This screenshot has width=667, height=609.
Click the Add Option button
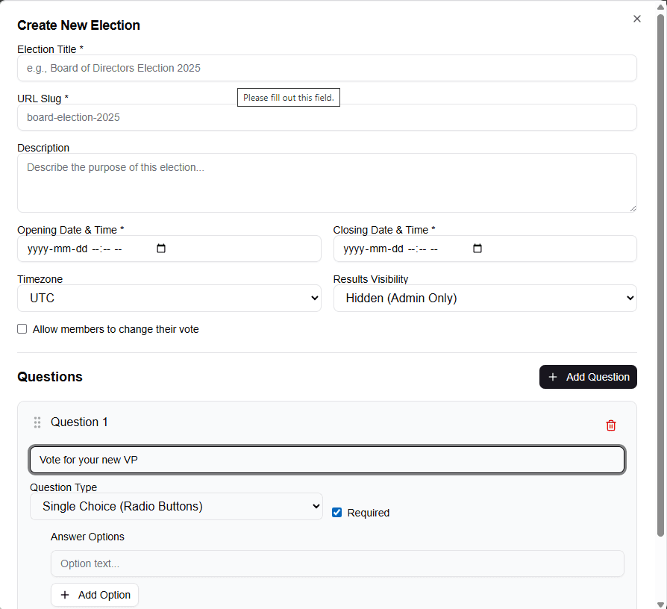pyautogui.click(x=95, y=595)
